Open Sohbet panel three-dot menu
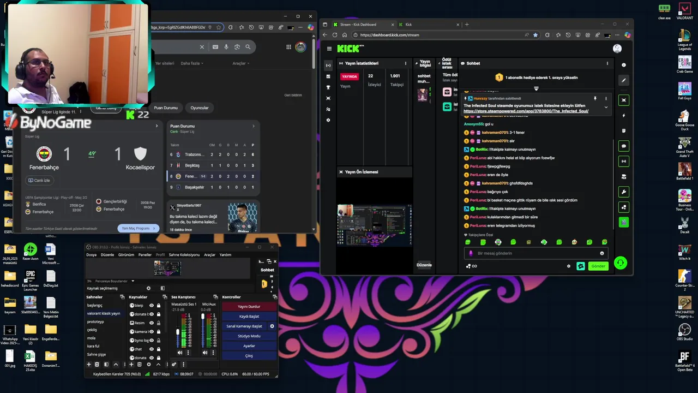The height and width of the screenshot is (393, 698). (x=607, y=63)
